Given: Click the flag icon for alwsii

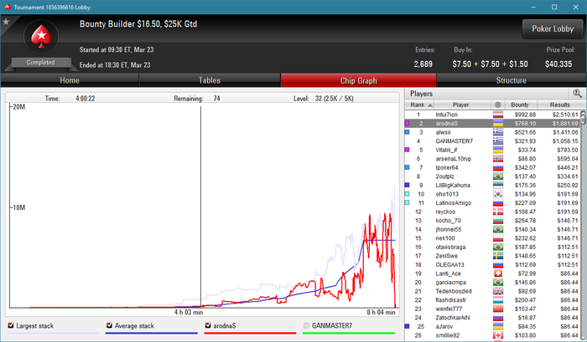Looking at the screenshot, I should pyautogui.click(x=498, y=132).
